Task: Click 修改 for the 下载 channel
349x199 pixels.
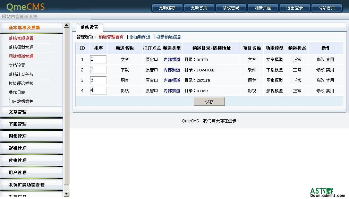Action: pos(320,70)
